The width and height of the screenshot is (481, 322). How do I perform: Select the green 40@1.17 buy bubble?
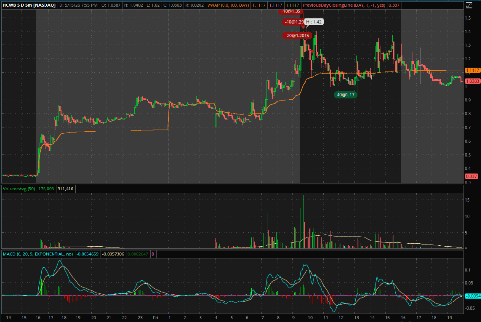tap(346, 95)
